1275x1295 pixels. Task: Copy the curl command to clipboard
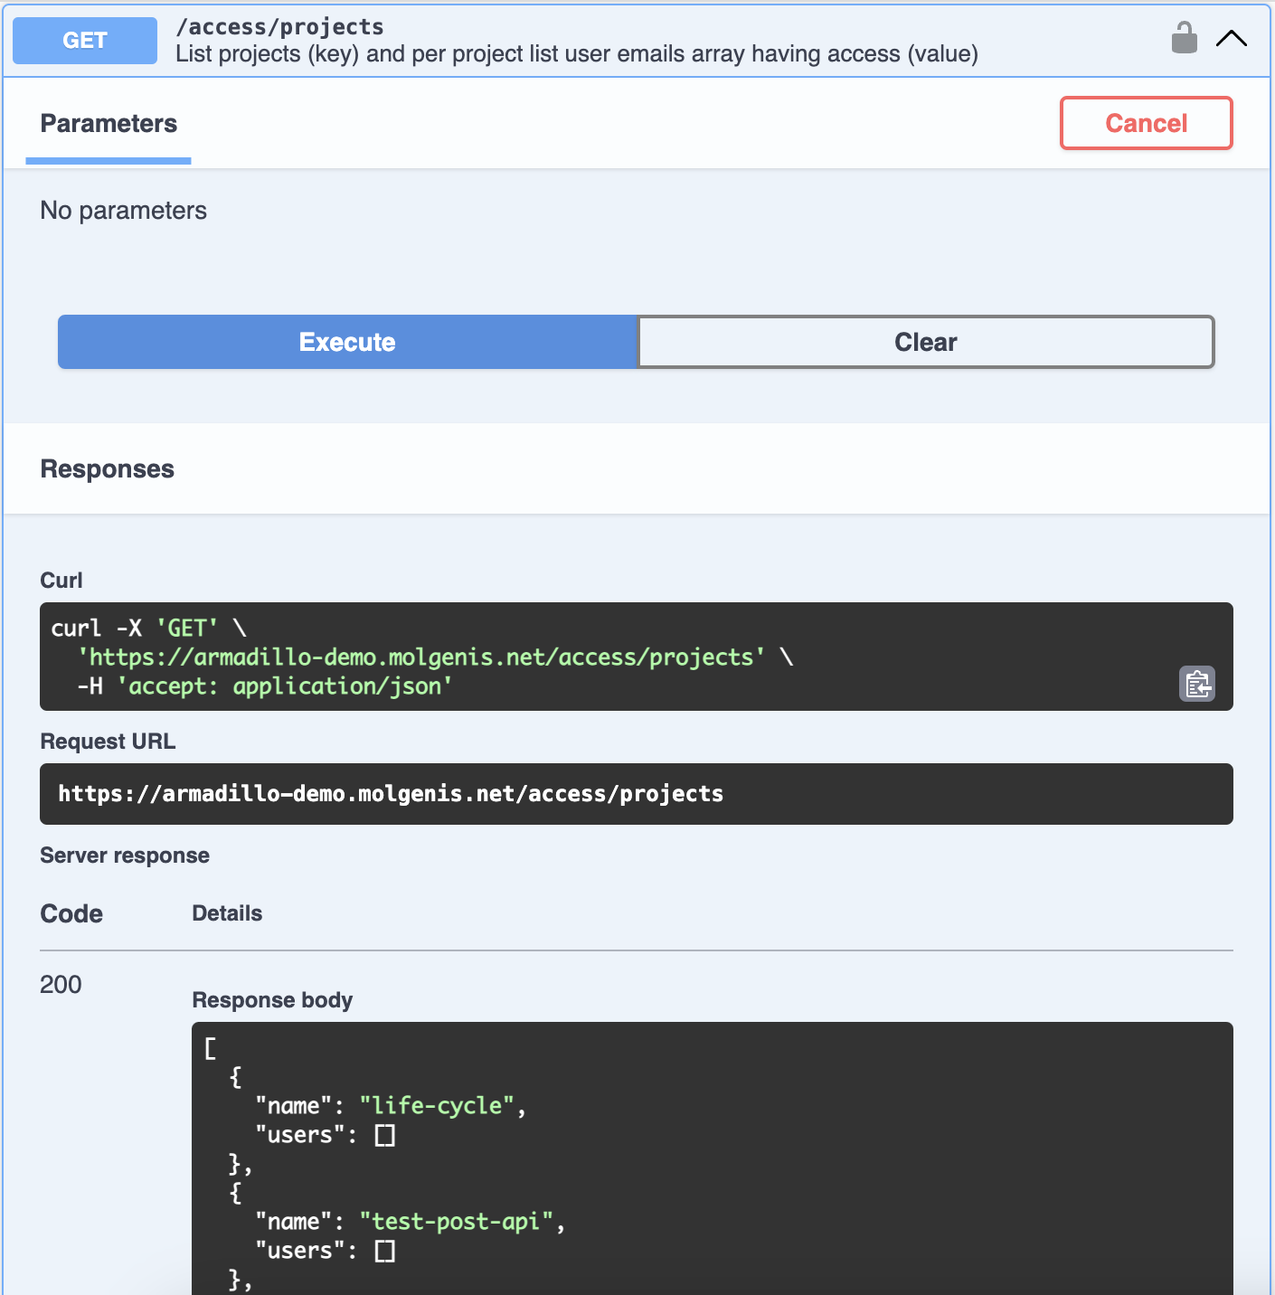pyautogui.click(x=1197, y=684)
